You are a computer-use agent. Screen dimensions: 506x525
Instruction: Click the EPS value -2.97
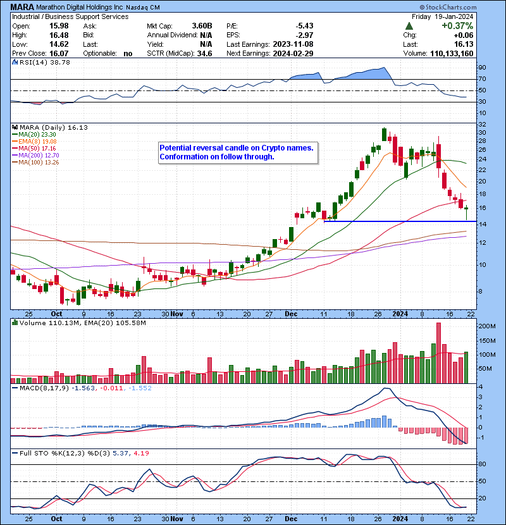point(304,35)
